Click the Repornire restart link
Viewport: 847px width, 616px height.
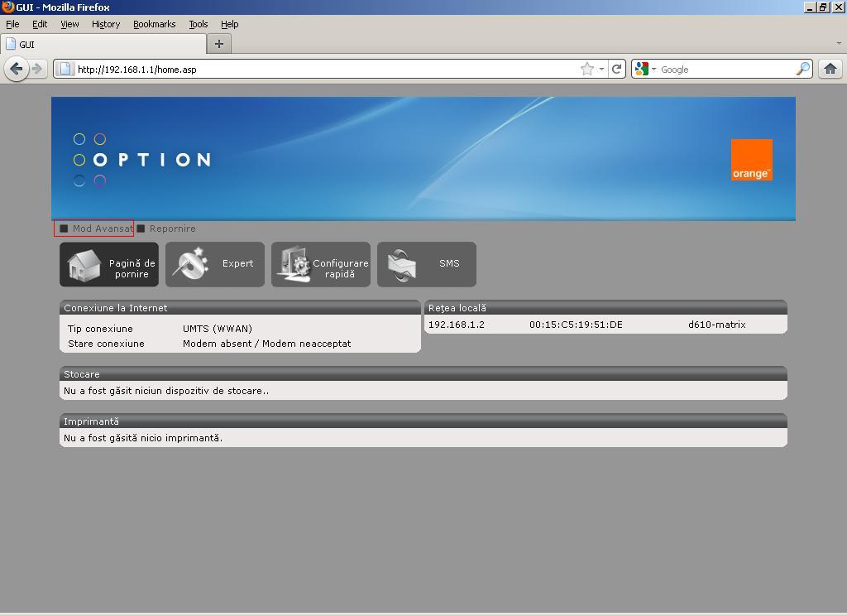[171, 229]
